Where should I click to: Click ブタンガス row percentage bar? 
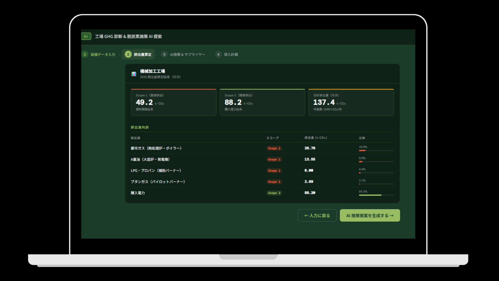pos(376,184)
